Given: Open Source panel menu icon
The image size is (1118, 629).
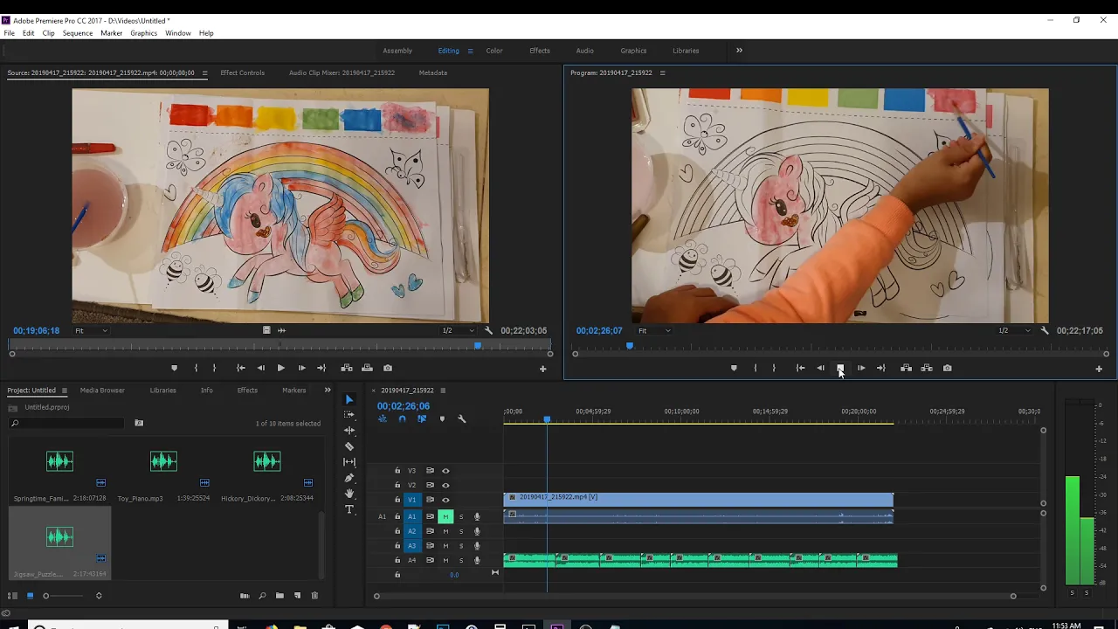Looking at the screenshot, I should [204, 73].
